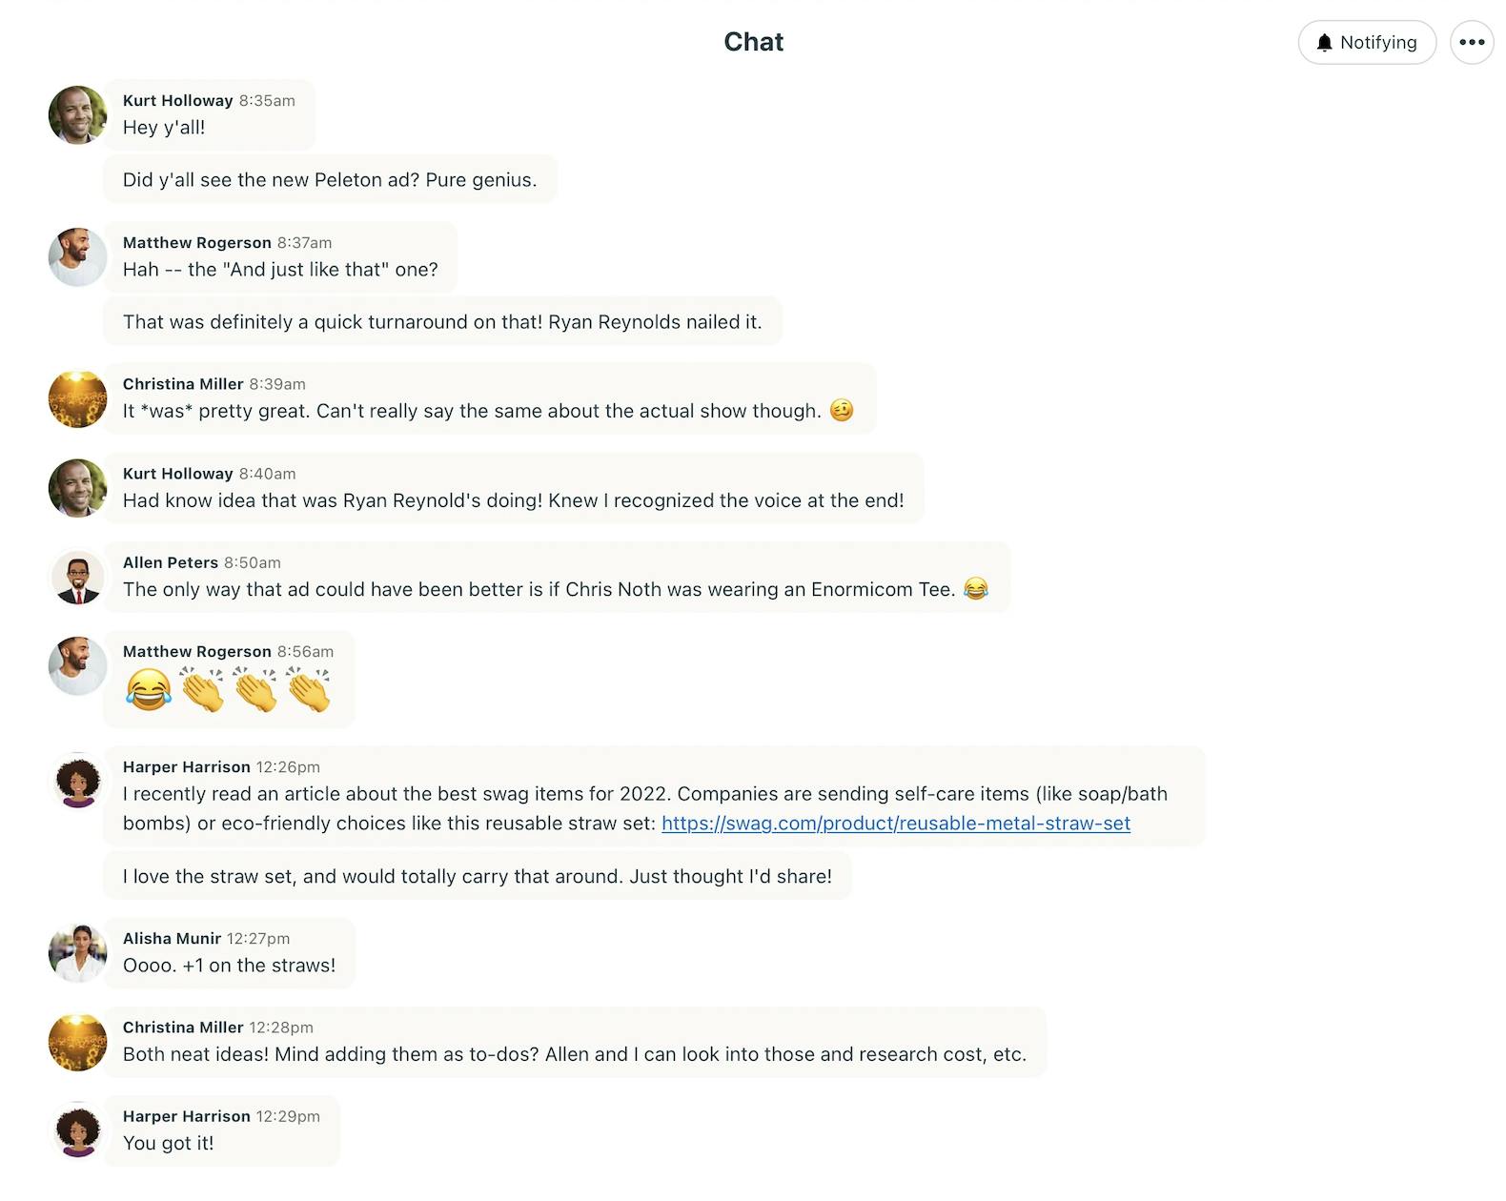Click Alisha Munir's avatar

pos(77,953)
